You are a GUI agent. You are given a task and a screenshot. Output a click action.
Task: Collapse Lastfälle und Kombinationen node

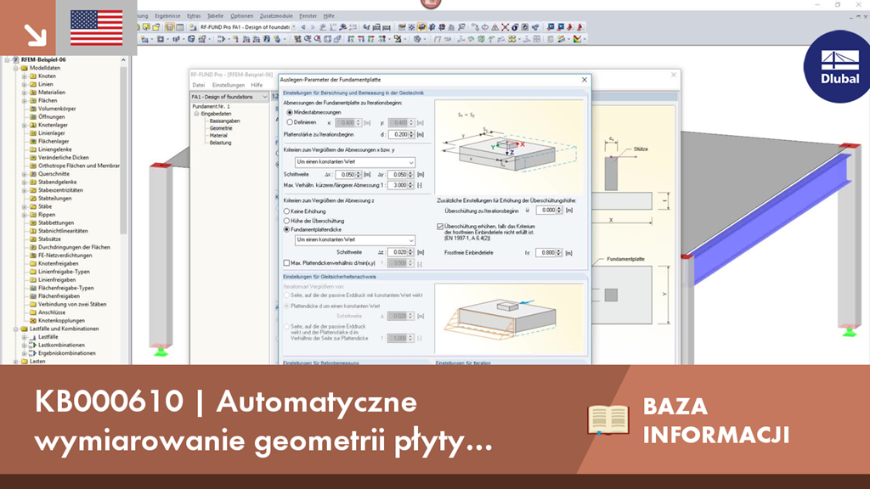click(x=16, y=329)
